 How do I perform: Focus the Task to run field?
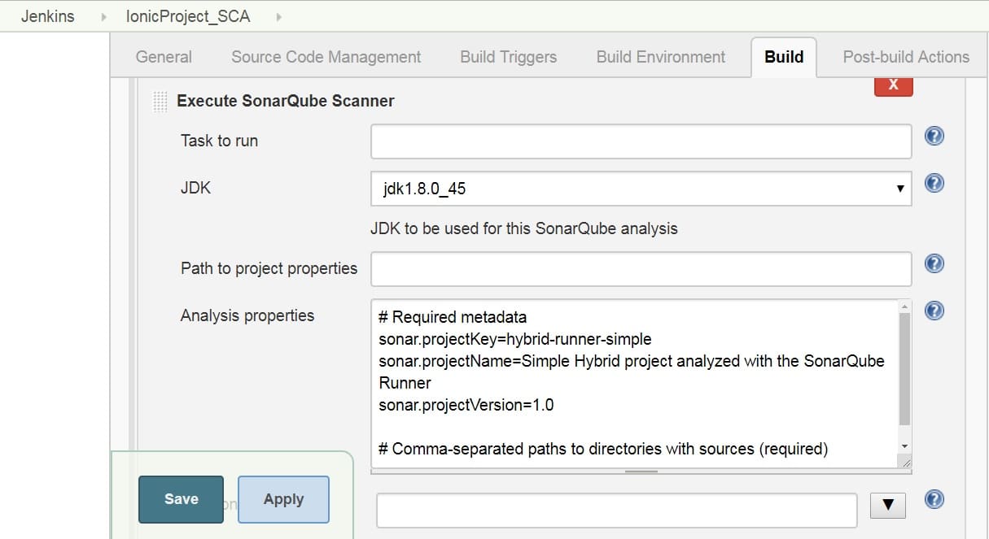click(x=641, y=141)
